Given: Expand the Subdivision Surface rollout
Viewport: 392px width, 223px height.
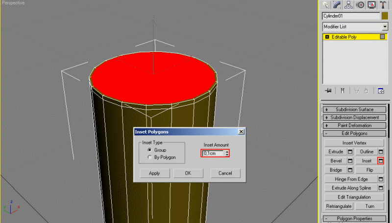Looking at the screenshot, I should (354, 110).
